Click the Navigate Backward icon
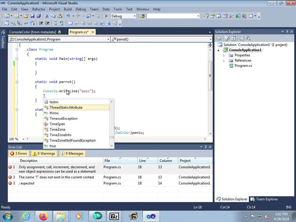Viewport: 296px width, 222px height. (89, 16)
